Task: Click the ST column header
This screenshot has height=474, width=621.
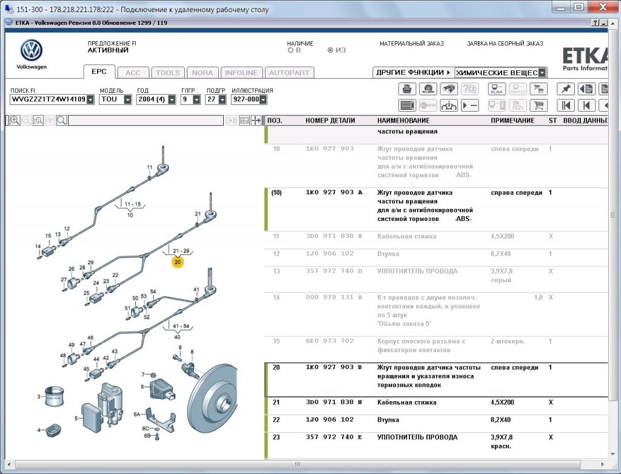Action: [x=552, y=121]
